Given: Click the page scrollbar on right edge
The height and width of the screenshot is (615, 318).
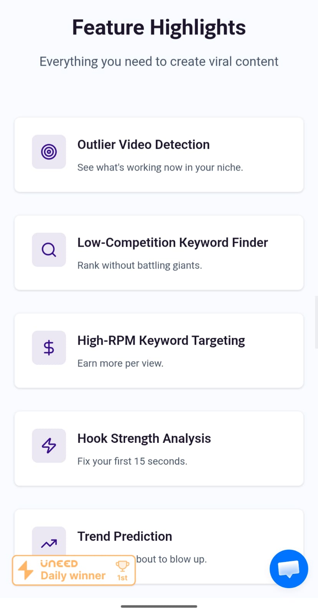Looking at the screenshot, I should [x=316, y=322].
